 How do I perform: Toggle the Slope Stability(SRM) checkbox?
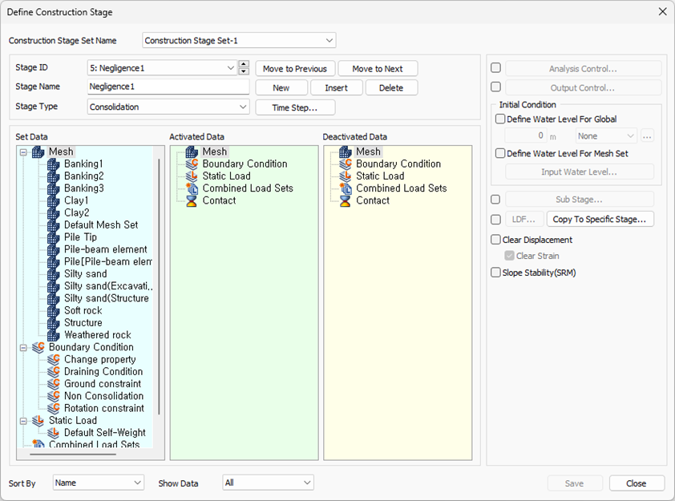click(496, 273)
